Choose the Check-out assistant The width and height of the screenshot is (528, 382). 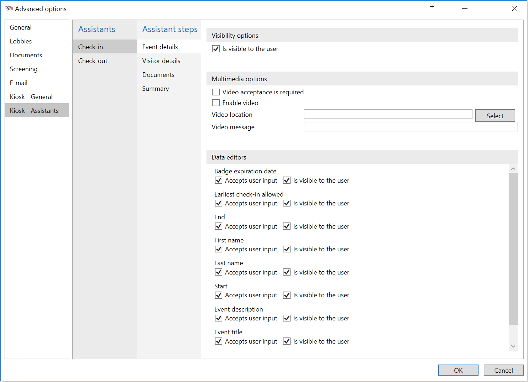tap(105, 61)
